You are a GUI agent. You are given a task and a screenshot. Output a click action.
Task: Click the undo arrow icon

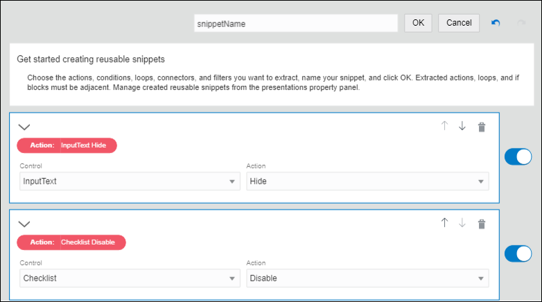click(x=496, y=23)
